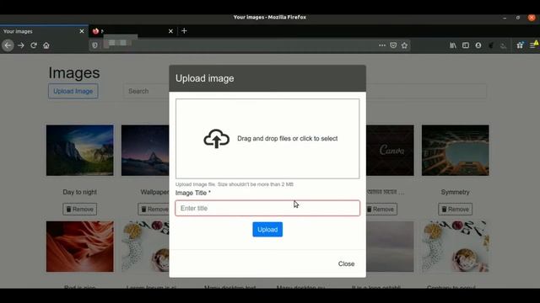The width and height of the screenshot is (540, 303).
Task: Close the Firefox window
Action: pyautogui.click(x=532, y=18)
